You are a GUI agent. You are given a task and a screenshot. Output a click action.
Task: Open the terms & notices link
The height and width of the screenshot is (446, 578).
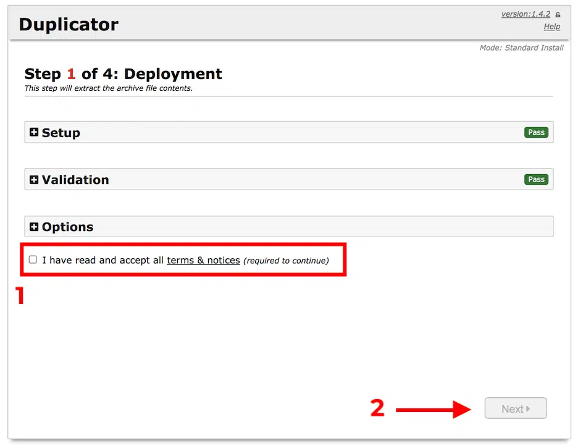[203, 260]
